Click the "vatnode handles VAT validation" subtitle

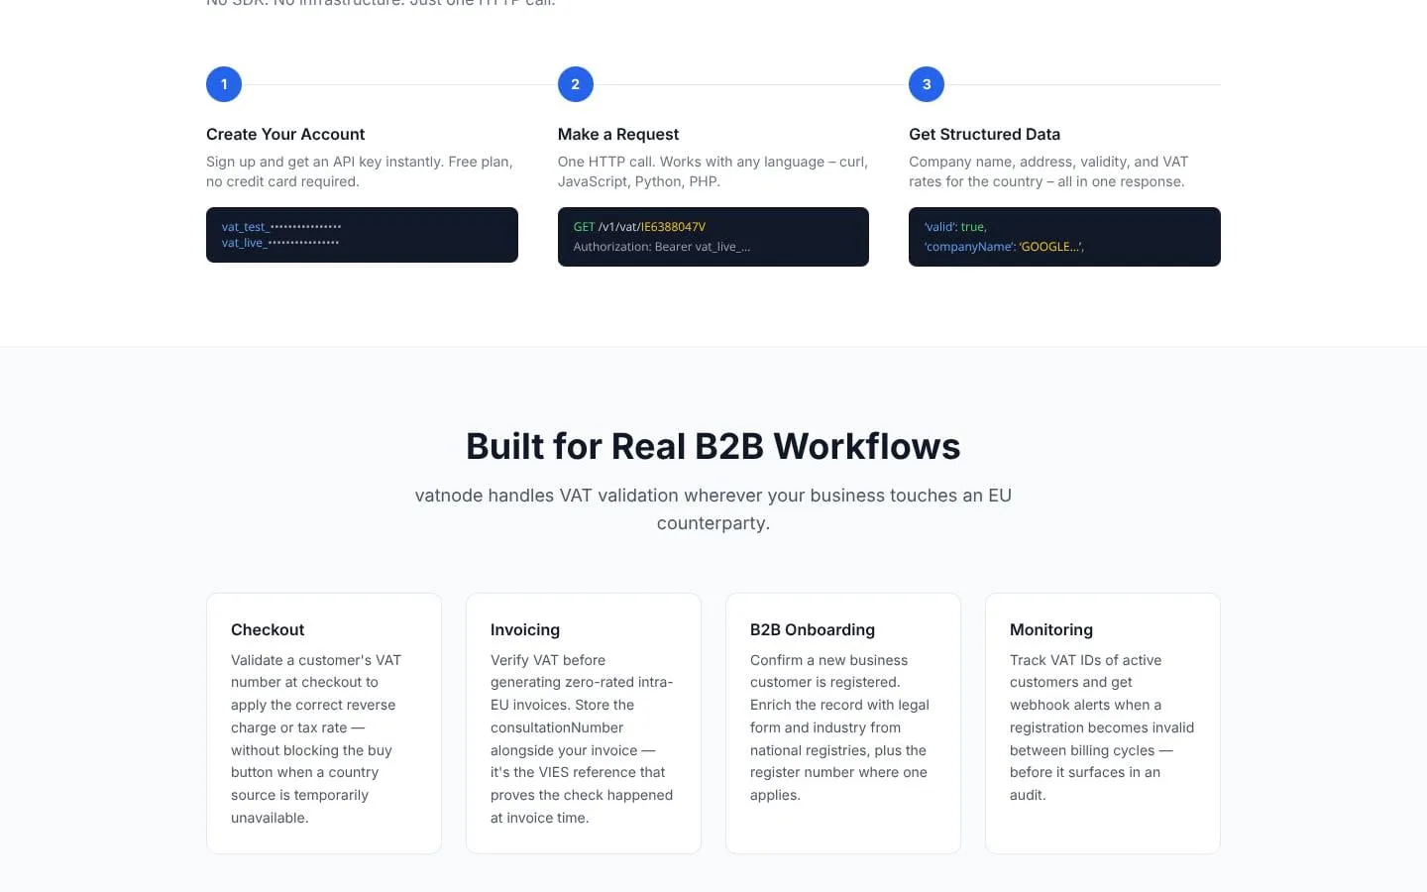(713, 509)
